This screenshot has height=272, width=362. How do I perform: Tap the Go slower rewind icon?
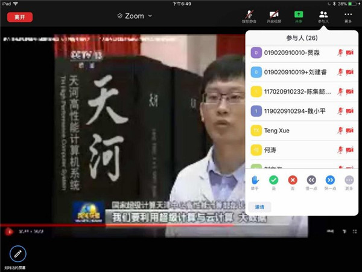(311, 180)
